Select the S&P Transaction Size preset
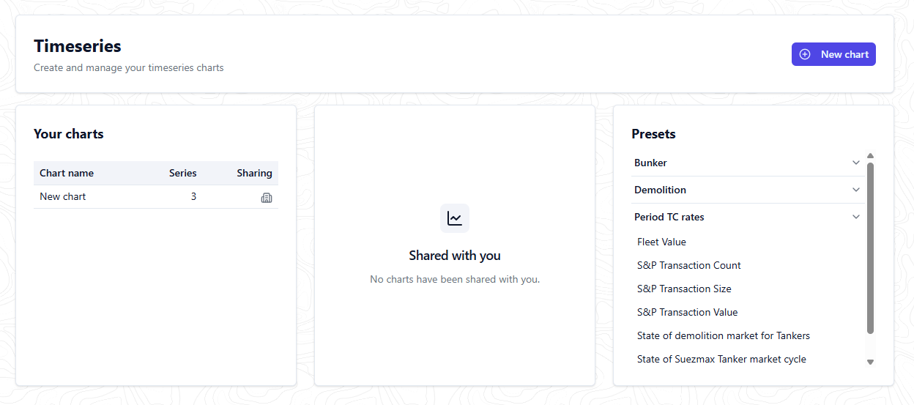This screenshot has height=405, width=914. (684, 289)
